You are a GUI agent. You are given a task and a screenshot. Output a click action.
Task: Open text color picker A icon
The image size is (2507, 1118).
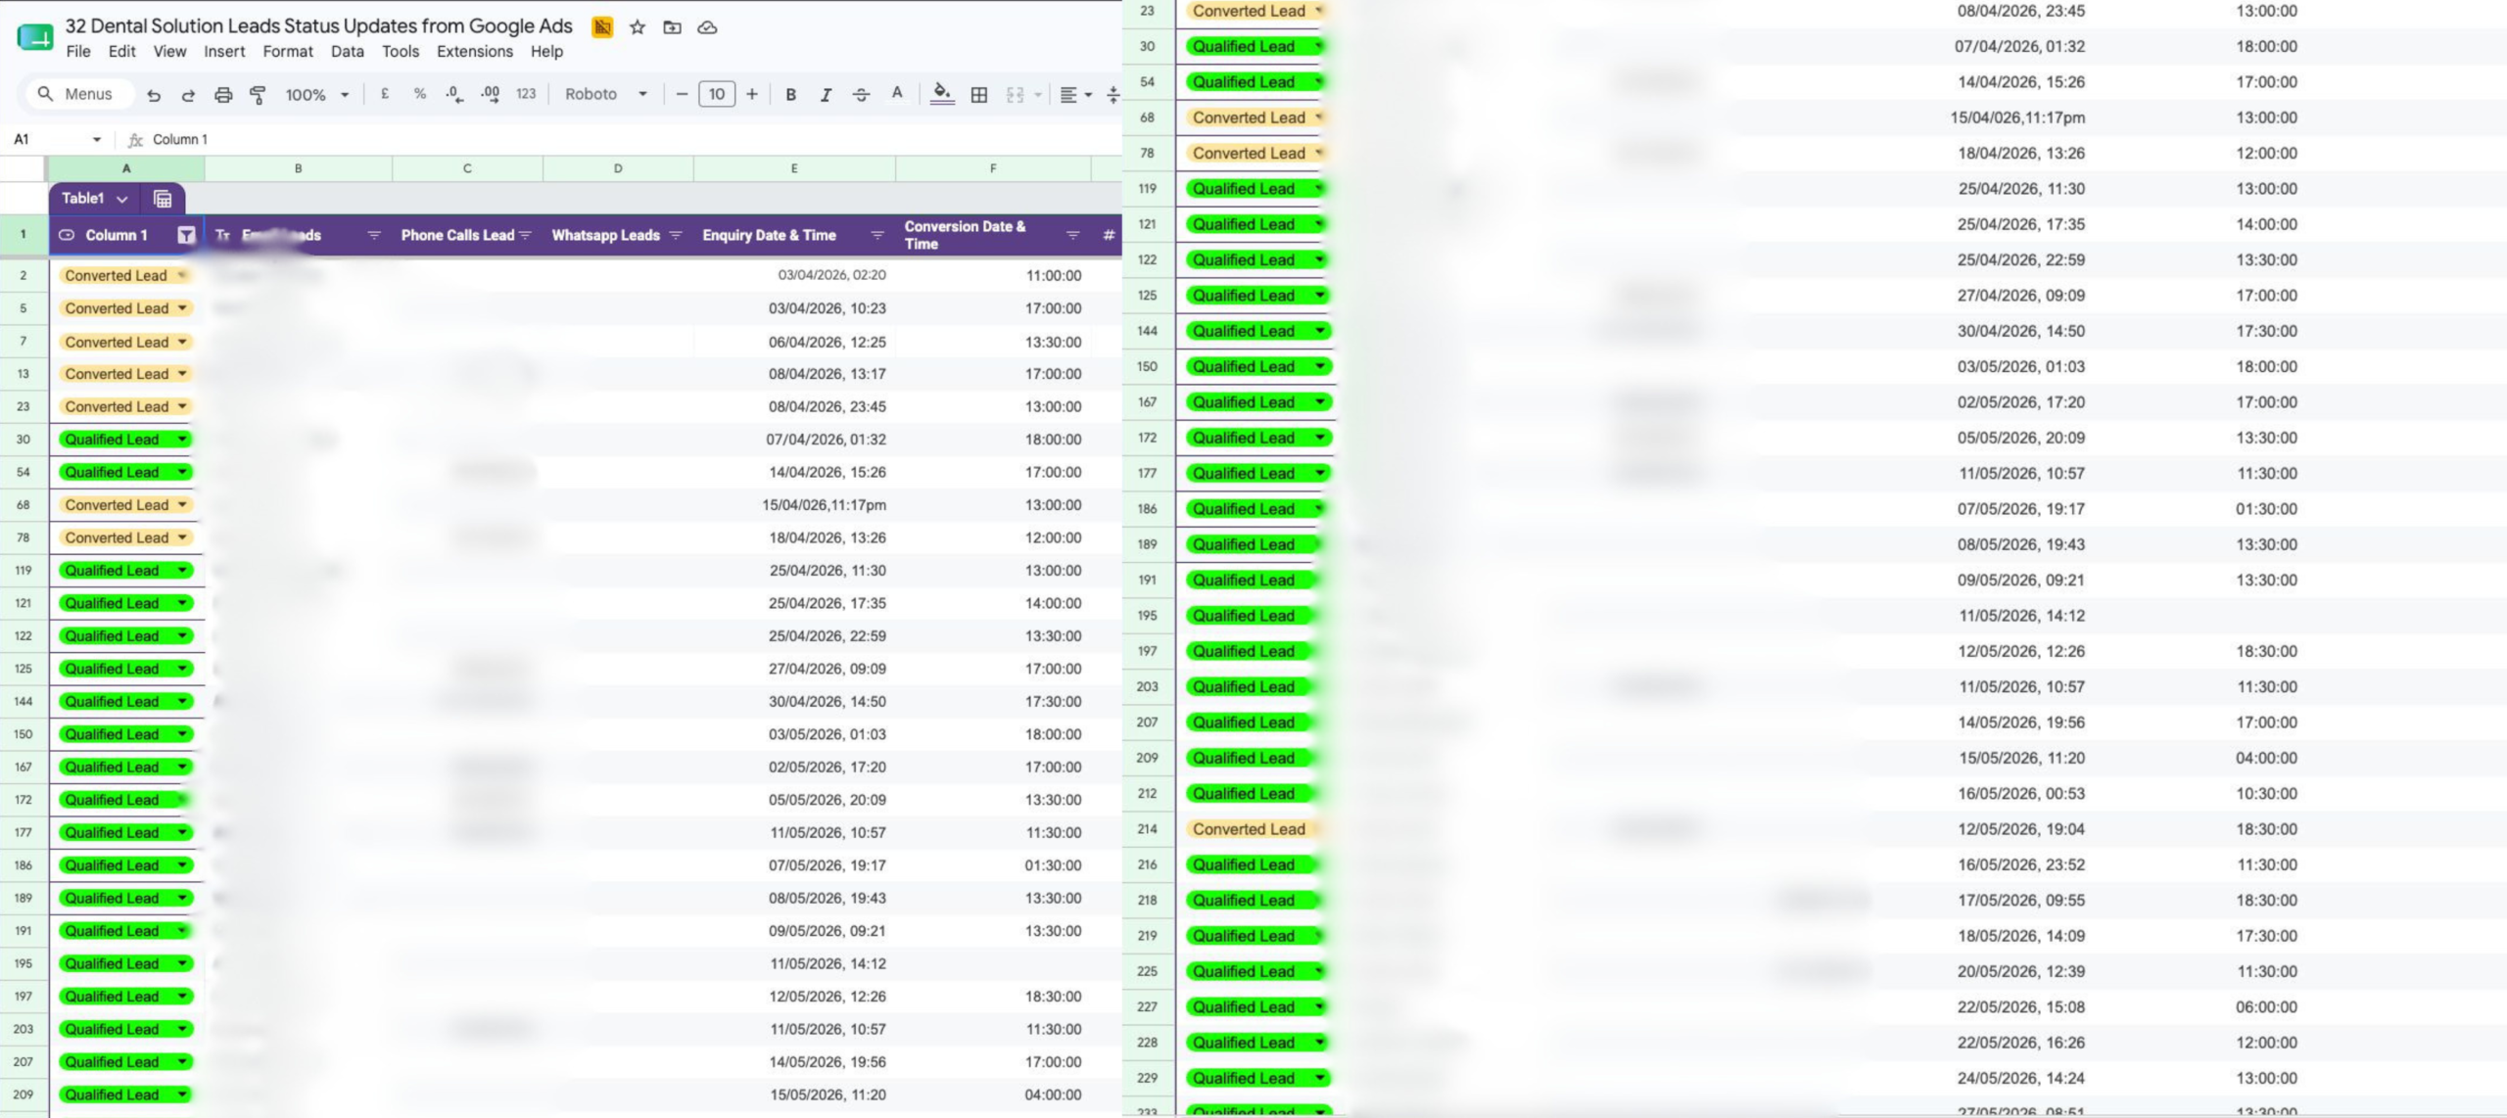point(896,94)
